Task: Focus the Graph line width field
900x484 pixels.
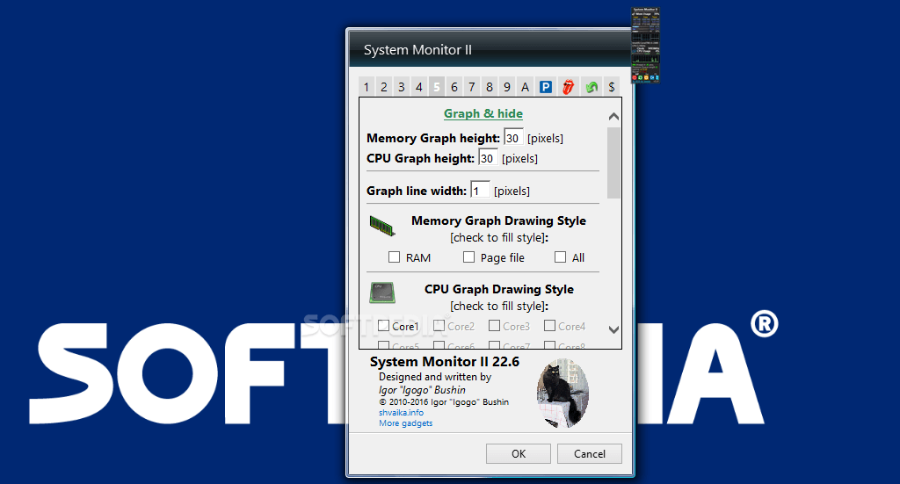Action: [480, 191]
